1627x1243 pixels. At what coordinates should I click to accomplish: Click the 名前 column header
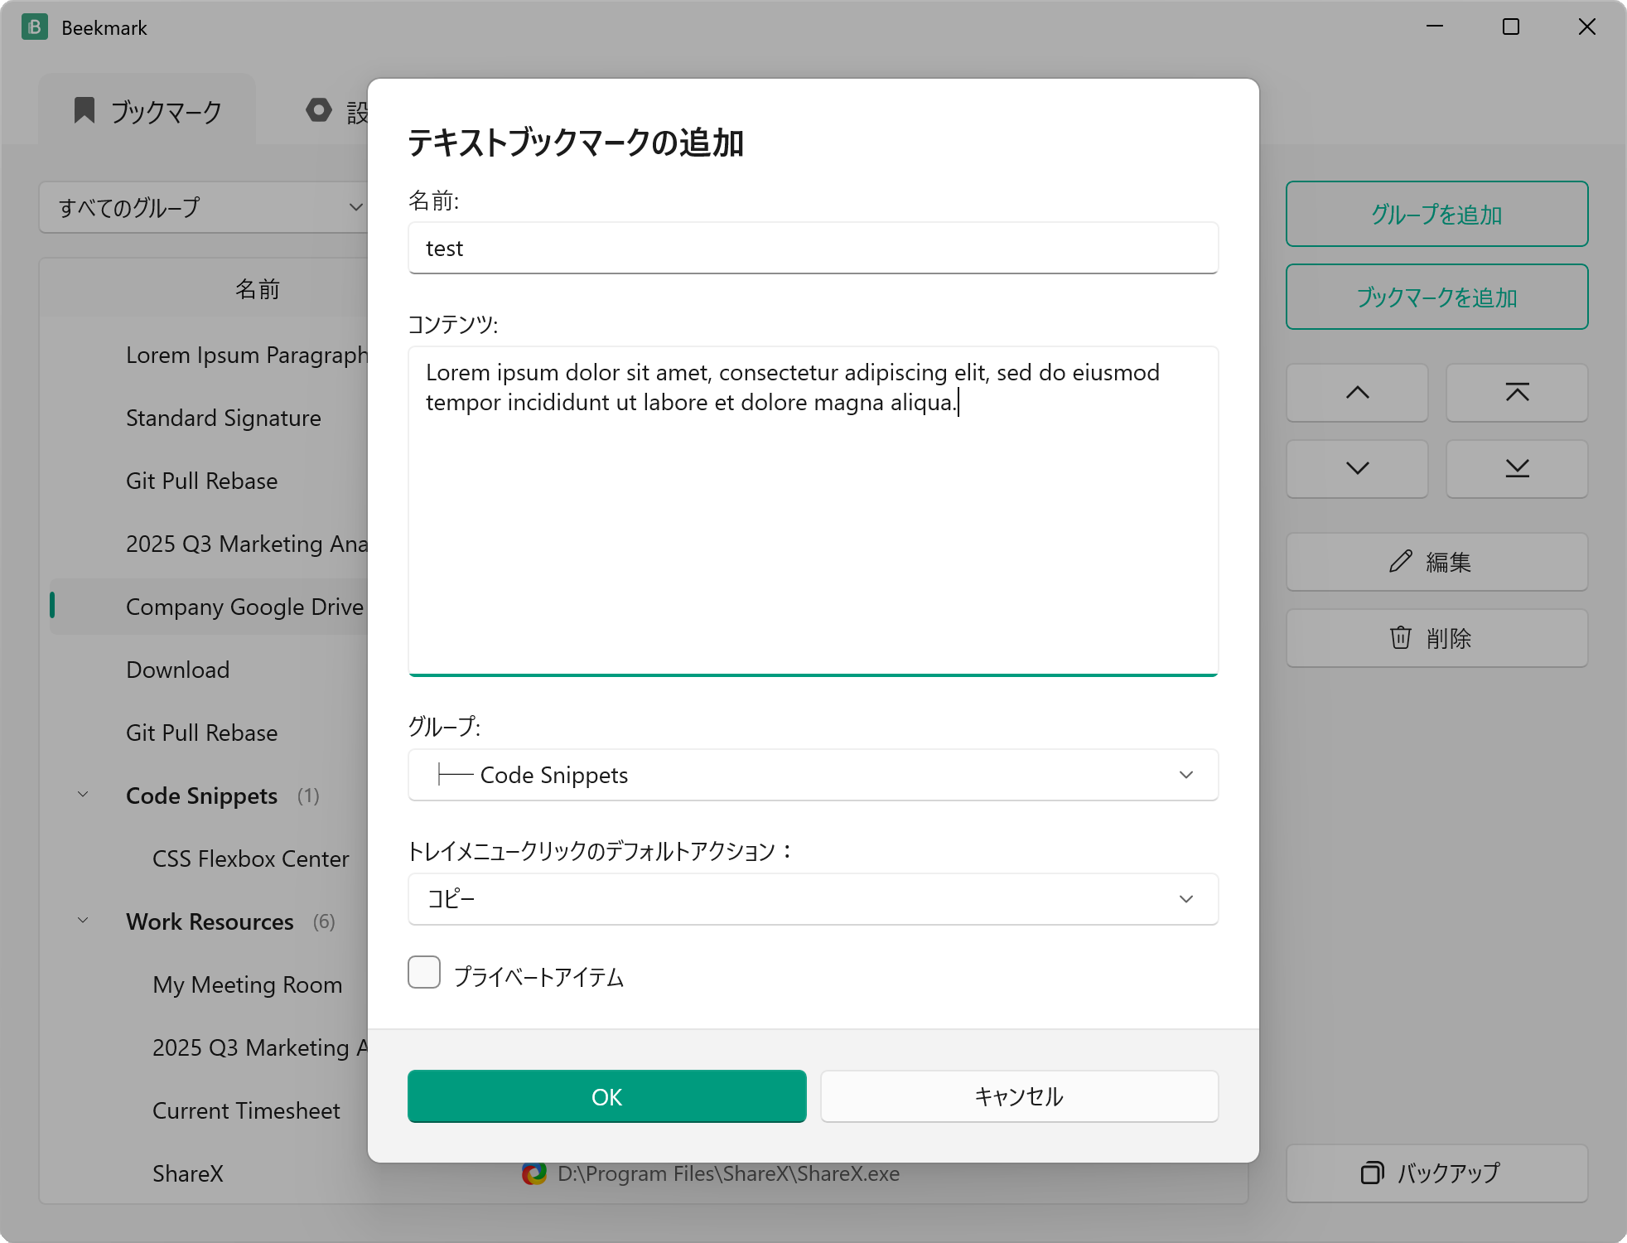point(257,288)
